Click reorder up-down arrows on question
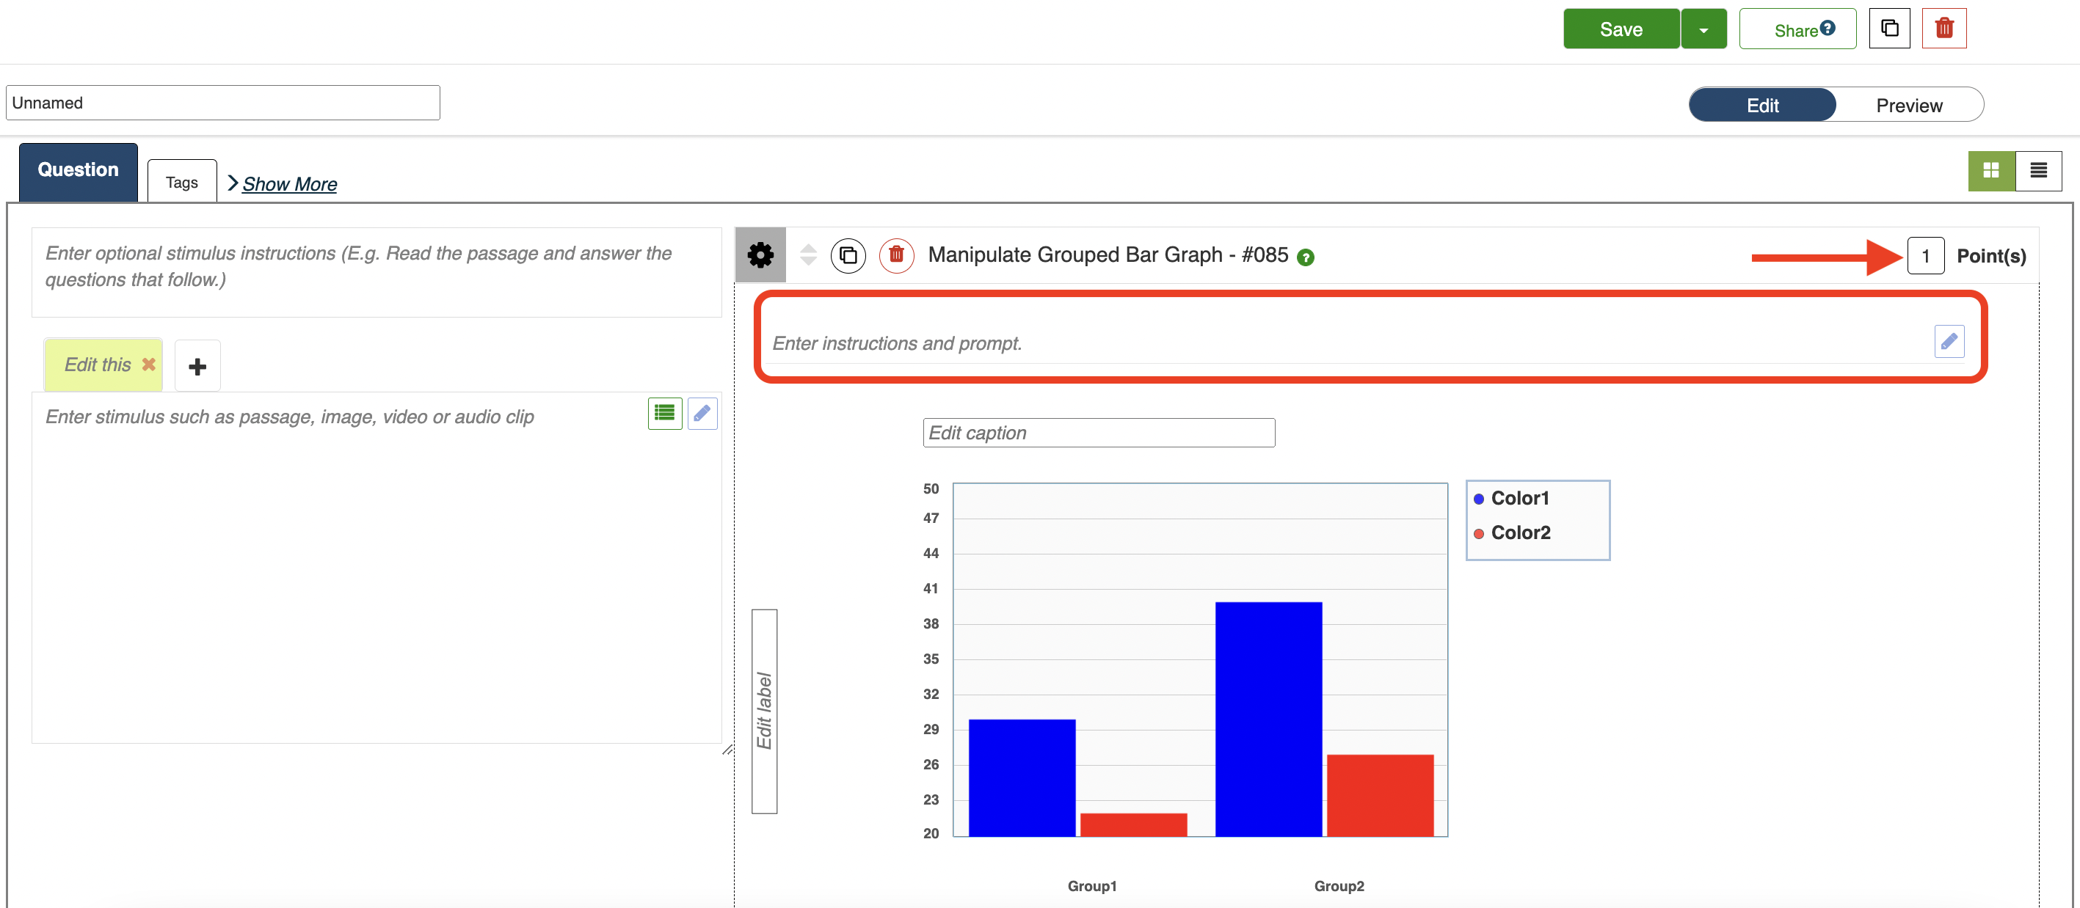This screenshot has width=2080, height=908. pos(807,255)
